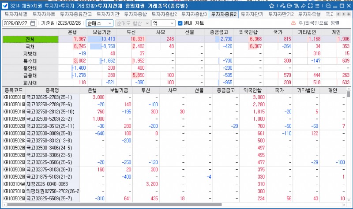The width and height of the screenshot is (353, 209).
Task: Select the 투자자종류2 tab
Action: point(224,15)
